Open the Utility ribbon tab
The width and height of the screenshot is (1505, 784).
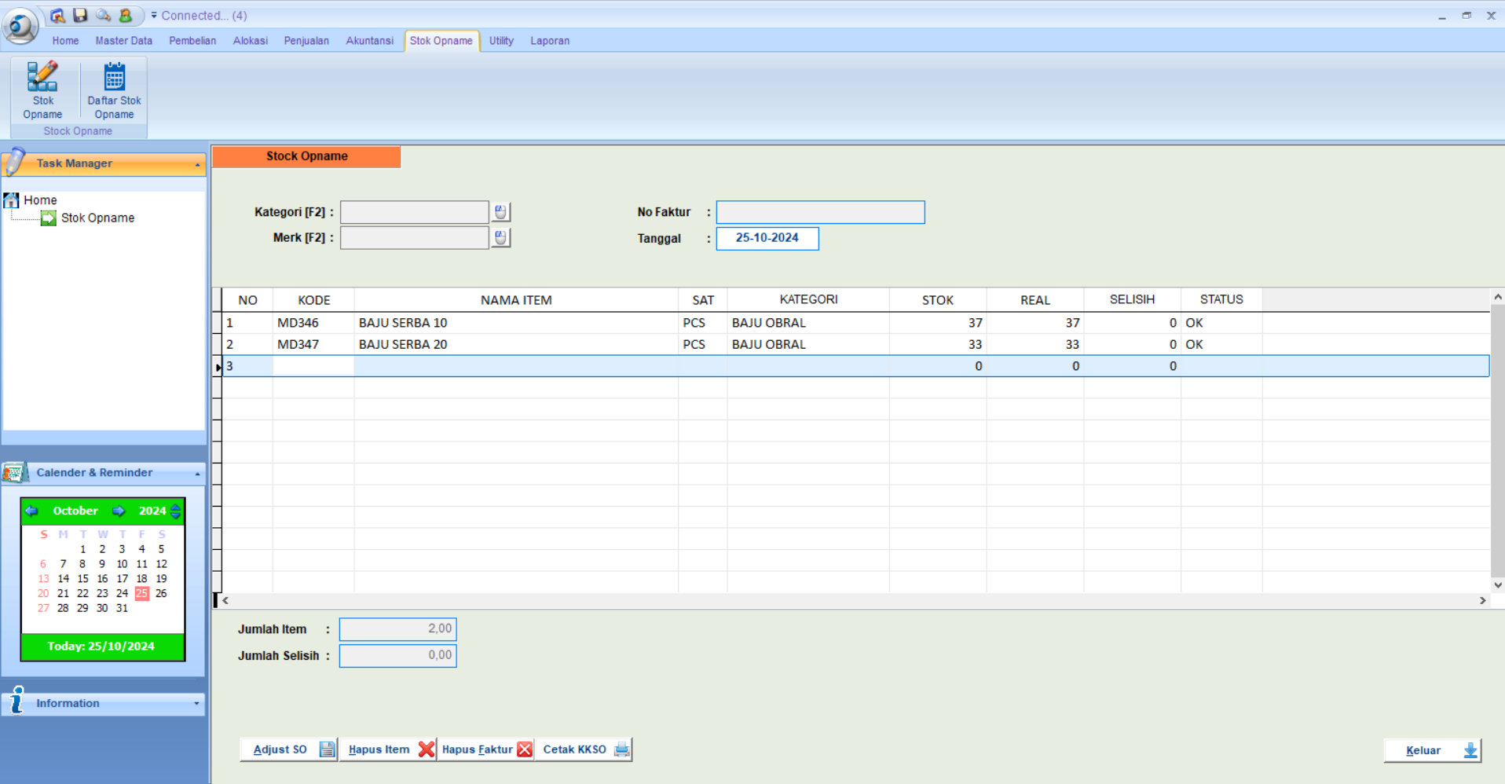tap(501, 41)
